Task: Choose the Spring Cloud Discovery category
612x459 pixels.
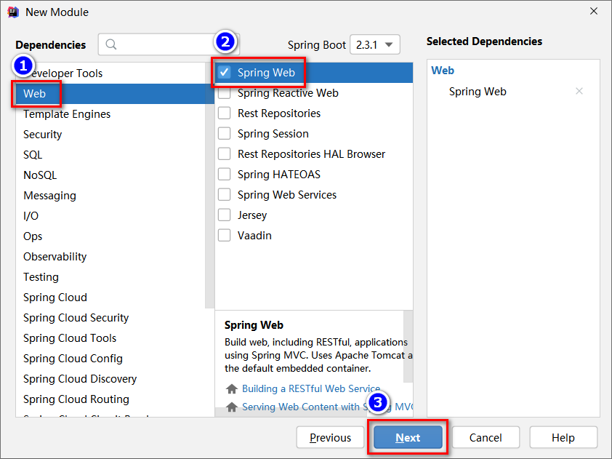Action: 115,379
